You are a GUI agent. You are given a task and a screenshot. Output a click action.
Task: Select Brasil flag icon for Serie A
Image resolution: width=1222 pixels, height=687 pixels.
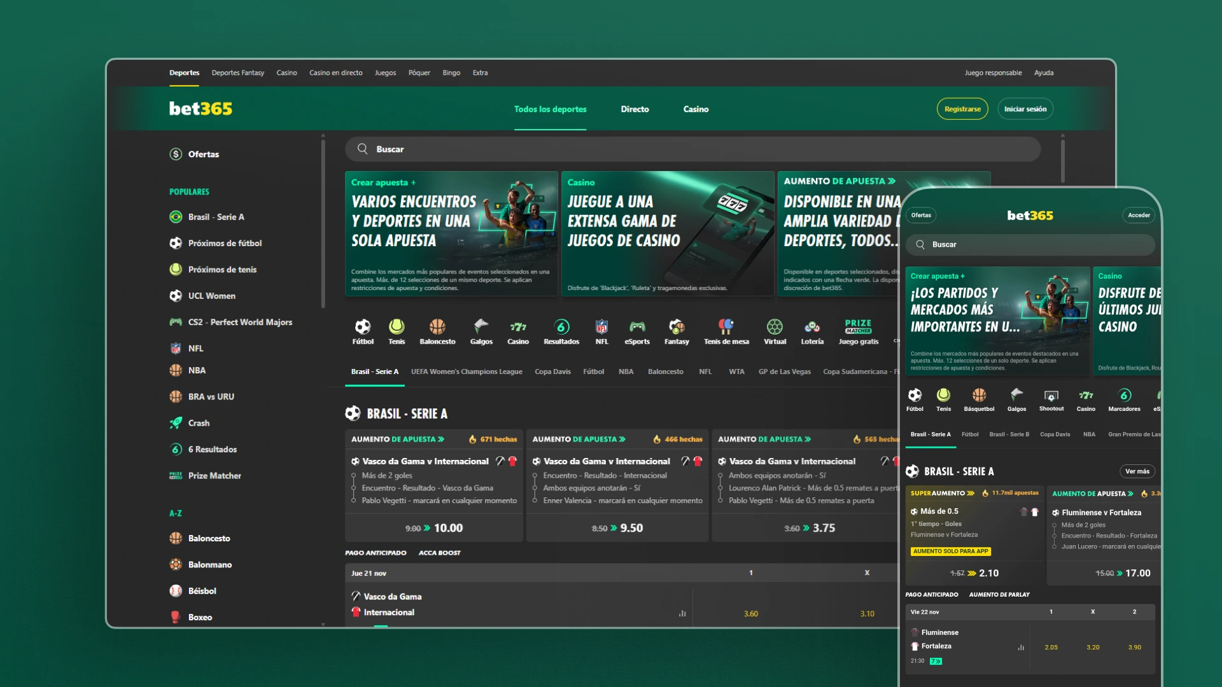(176, 217)
